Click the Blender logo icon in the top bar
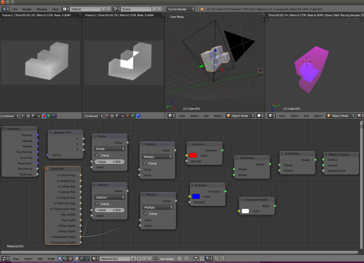 tap(202, 9)
